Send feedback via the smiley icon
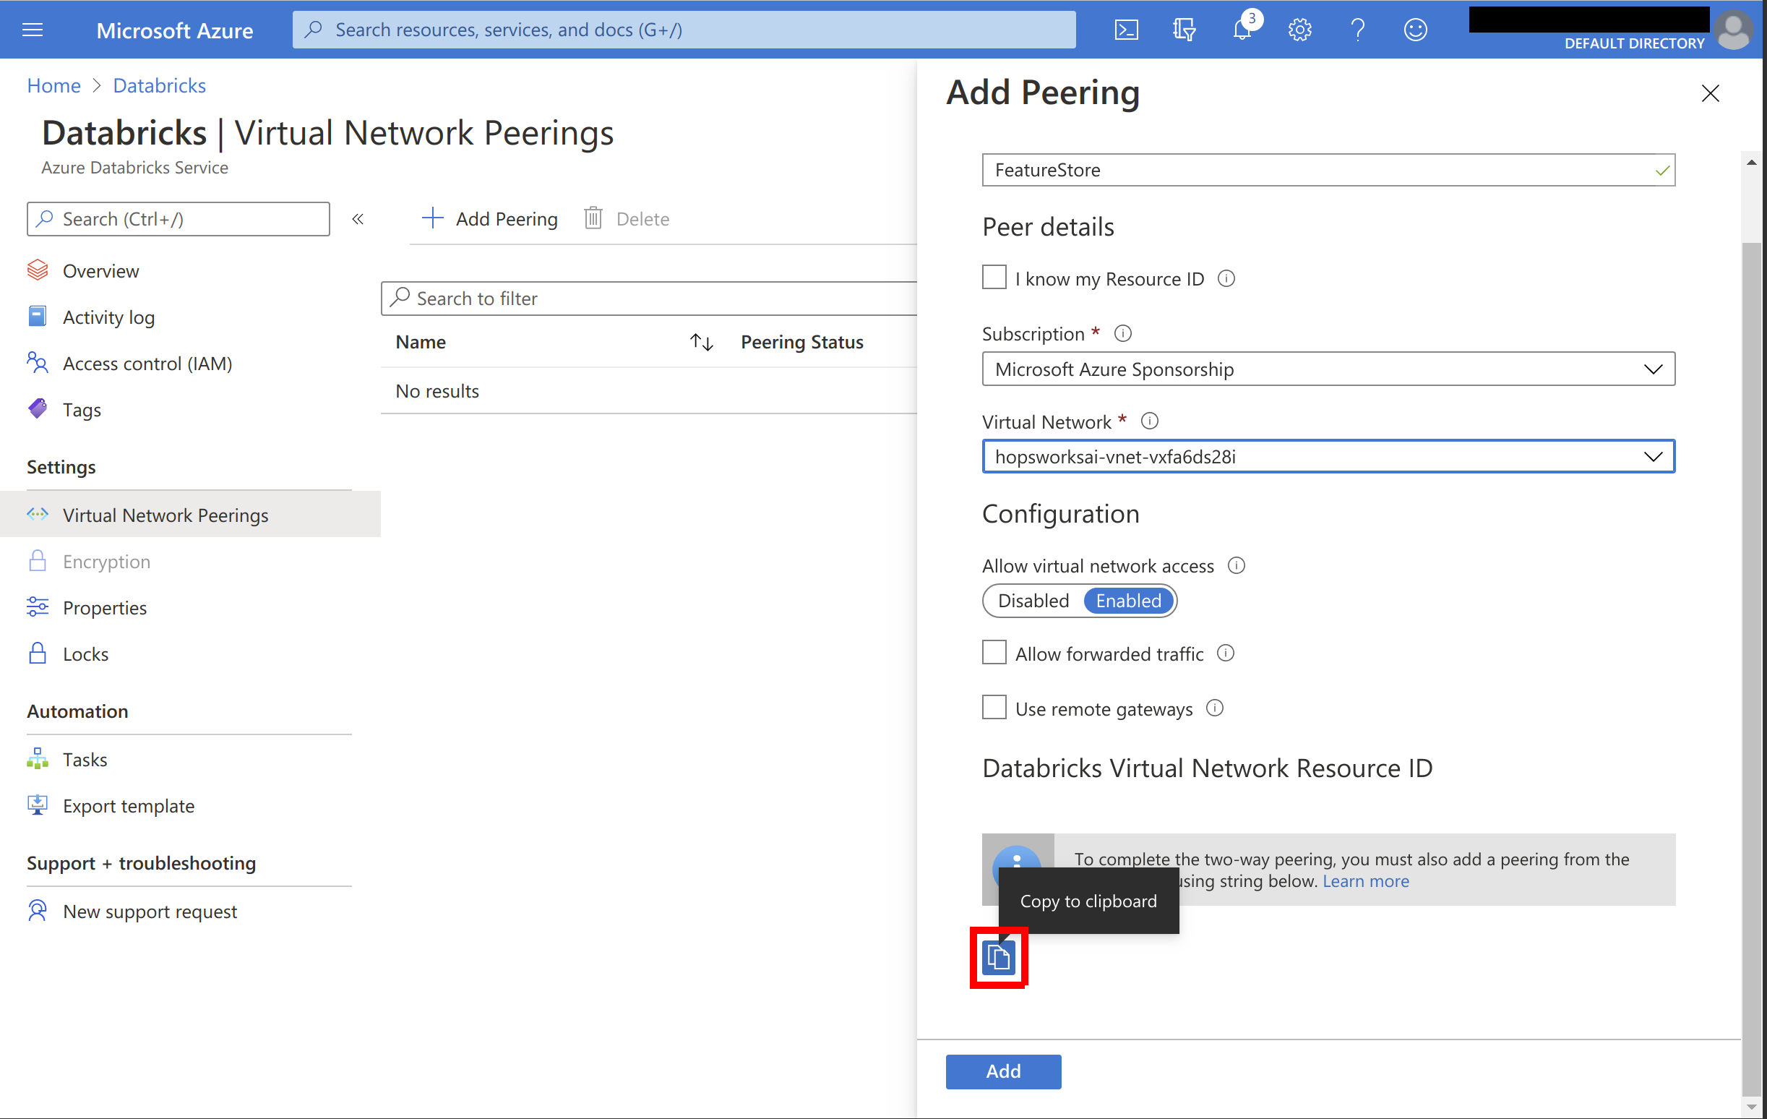The height and width of the screenshot is (1119, 1767). (1415, 30)
